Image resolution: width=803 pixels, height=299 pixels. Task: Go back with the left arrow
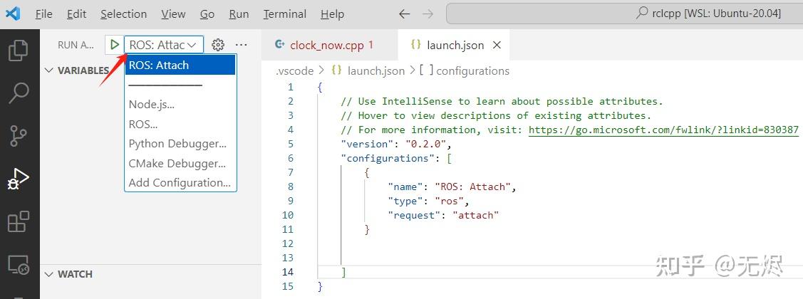point(405,14)
